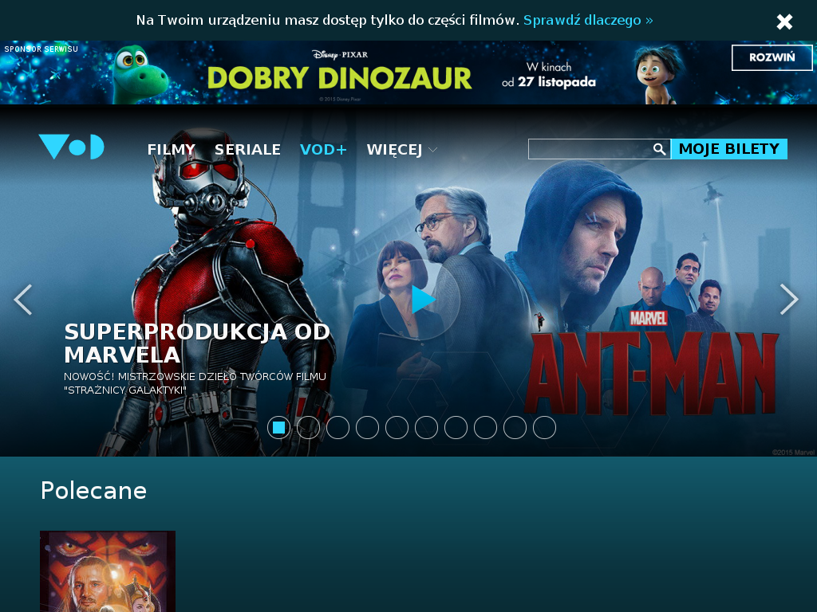This screenshot has width=817, height=612.
Task: Click the Polecane section heading
Action: pos(94,490)
